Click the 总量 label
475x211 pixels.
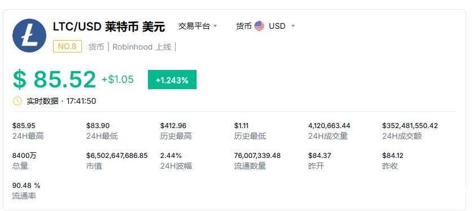(20, 166)
